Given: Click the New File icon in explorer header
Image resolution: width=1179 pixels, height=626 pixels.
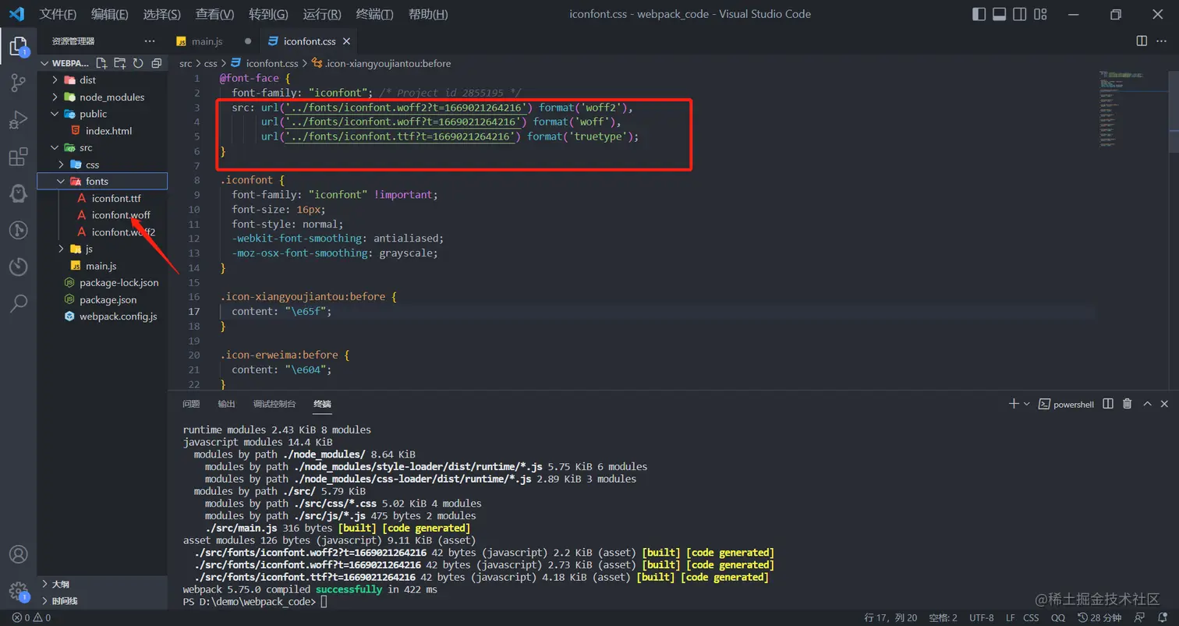Looking at the screenshot, I should pos(102,63).
